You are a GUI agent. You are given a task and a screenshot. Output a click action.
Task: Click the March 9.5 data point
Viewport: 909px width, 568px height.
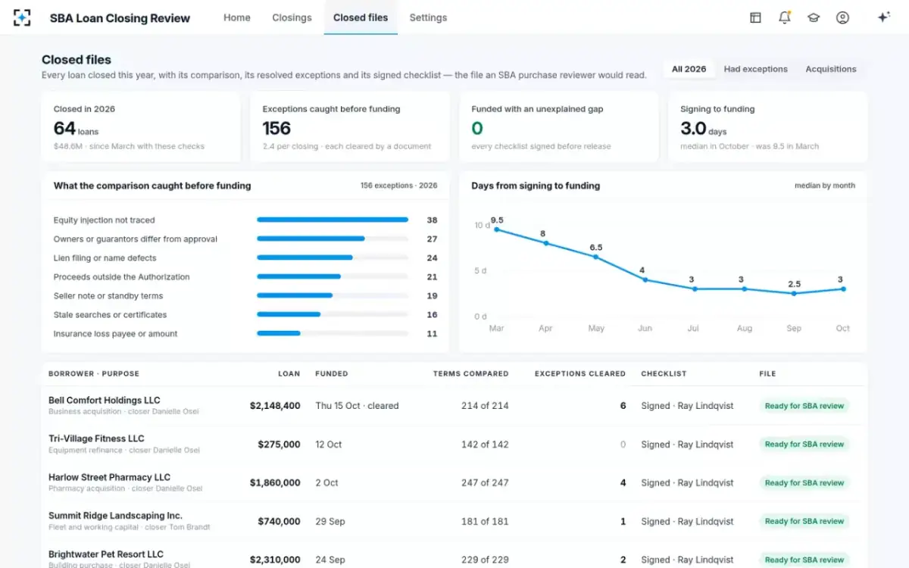[496, 229]
